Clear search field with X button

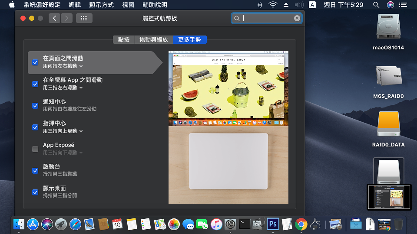coord(297,18)
